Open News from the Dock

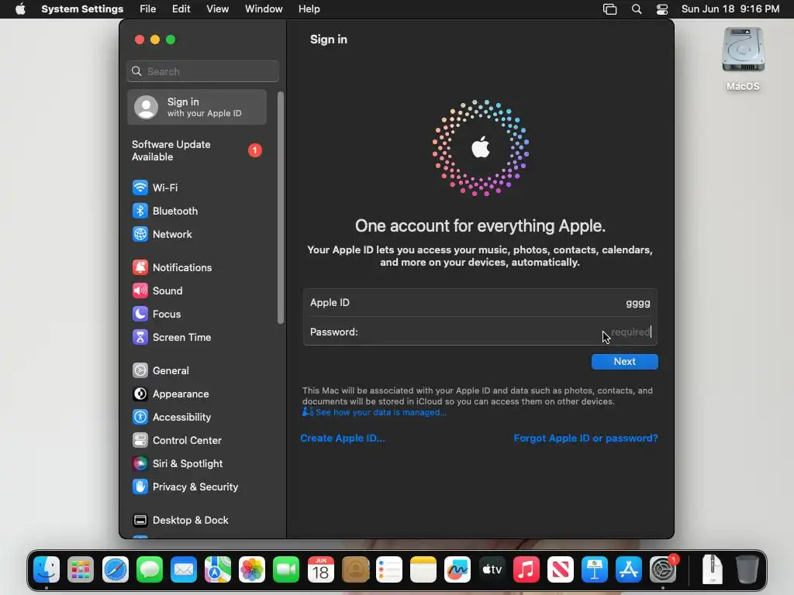560,569
